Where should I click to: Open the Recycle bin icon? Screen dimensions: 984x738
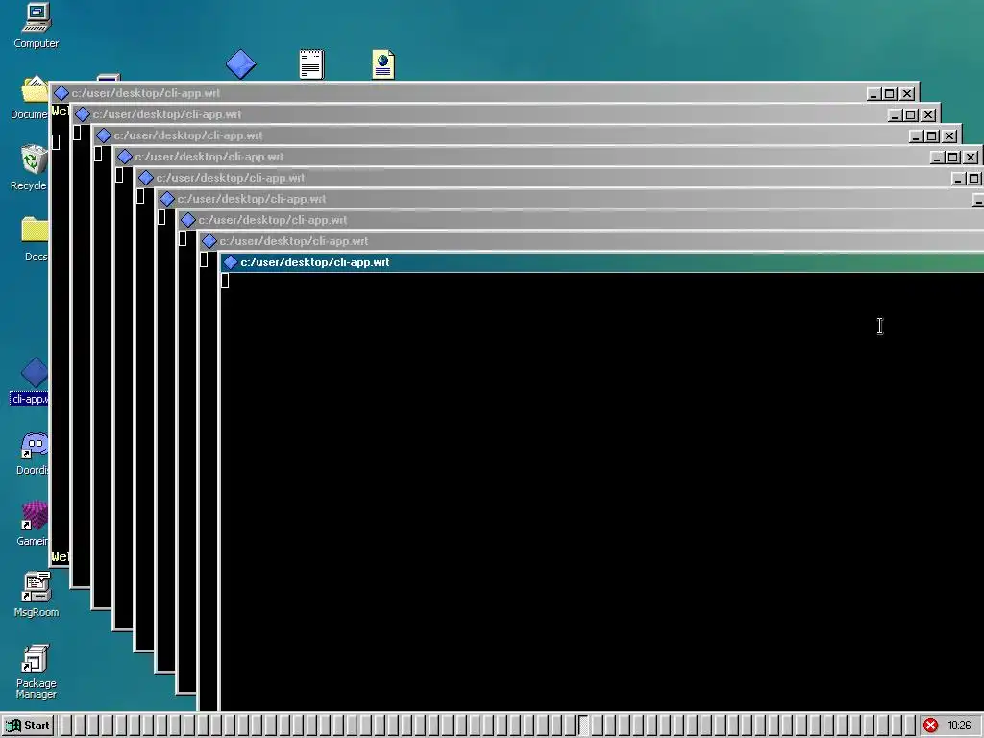[30, 167]
